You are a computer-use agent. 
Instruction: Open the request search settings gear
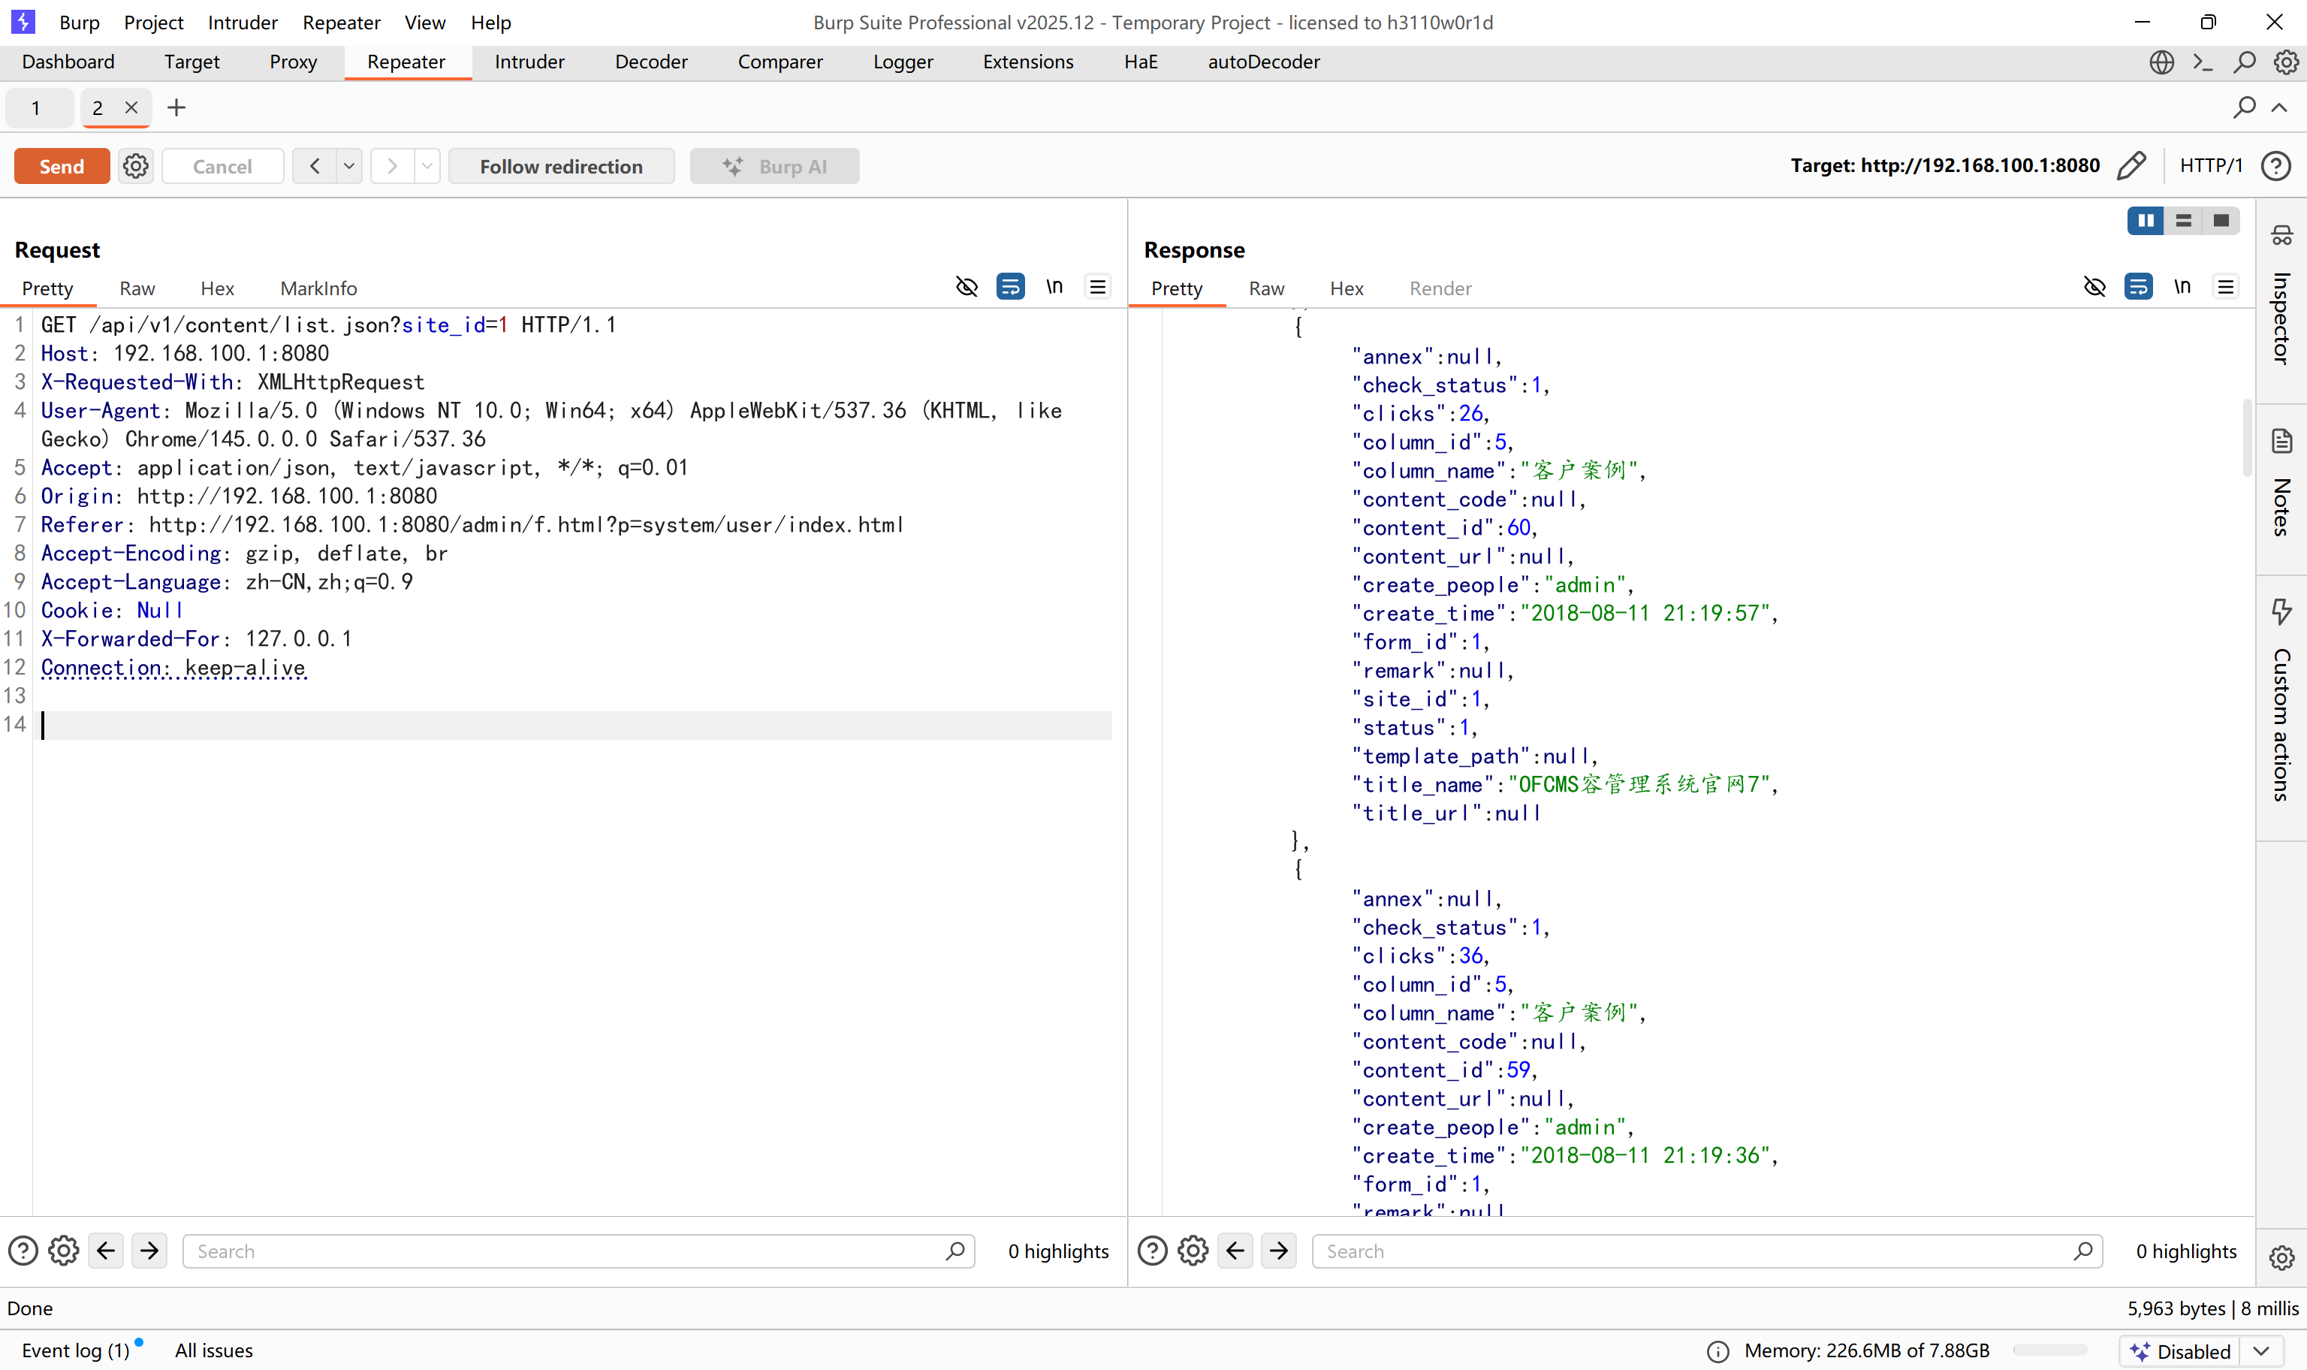(x=64, y=1251)
